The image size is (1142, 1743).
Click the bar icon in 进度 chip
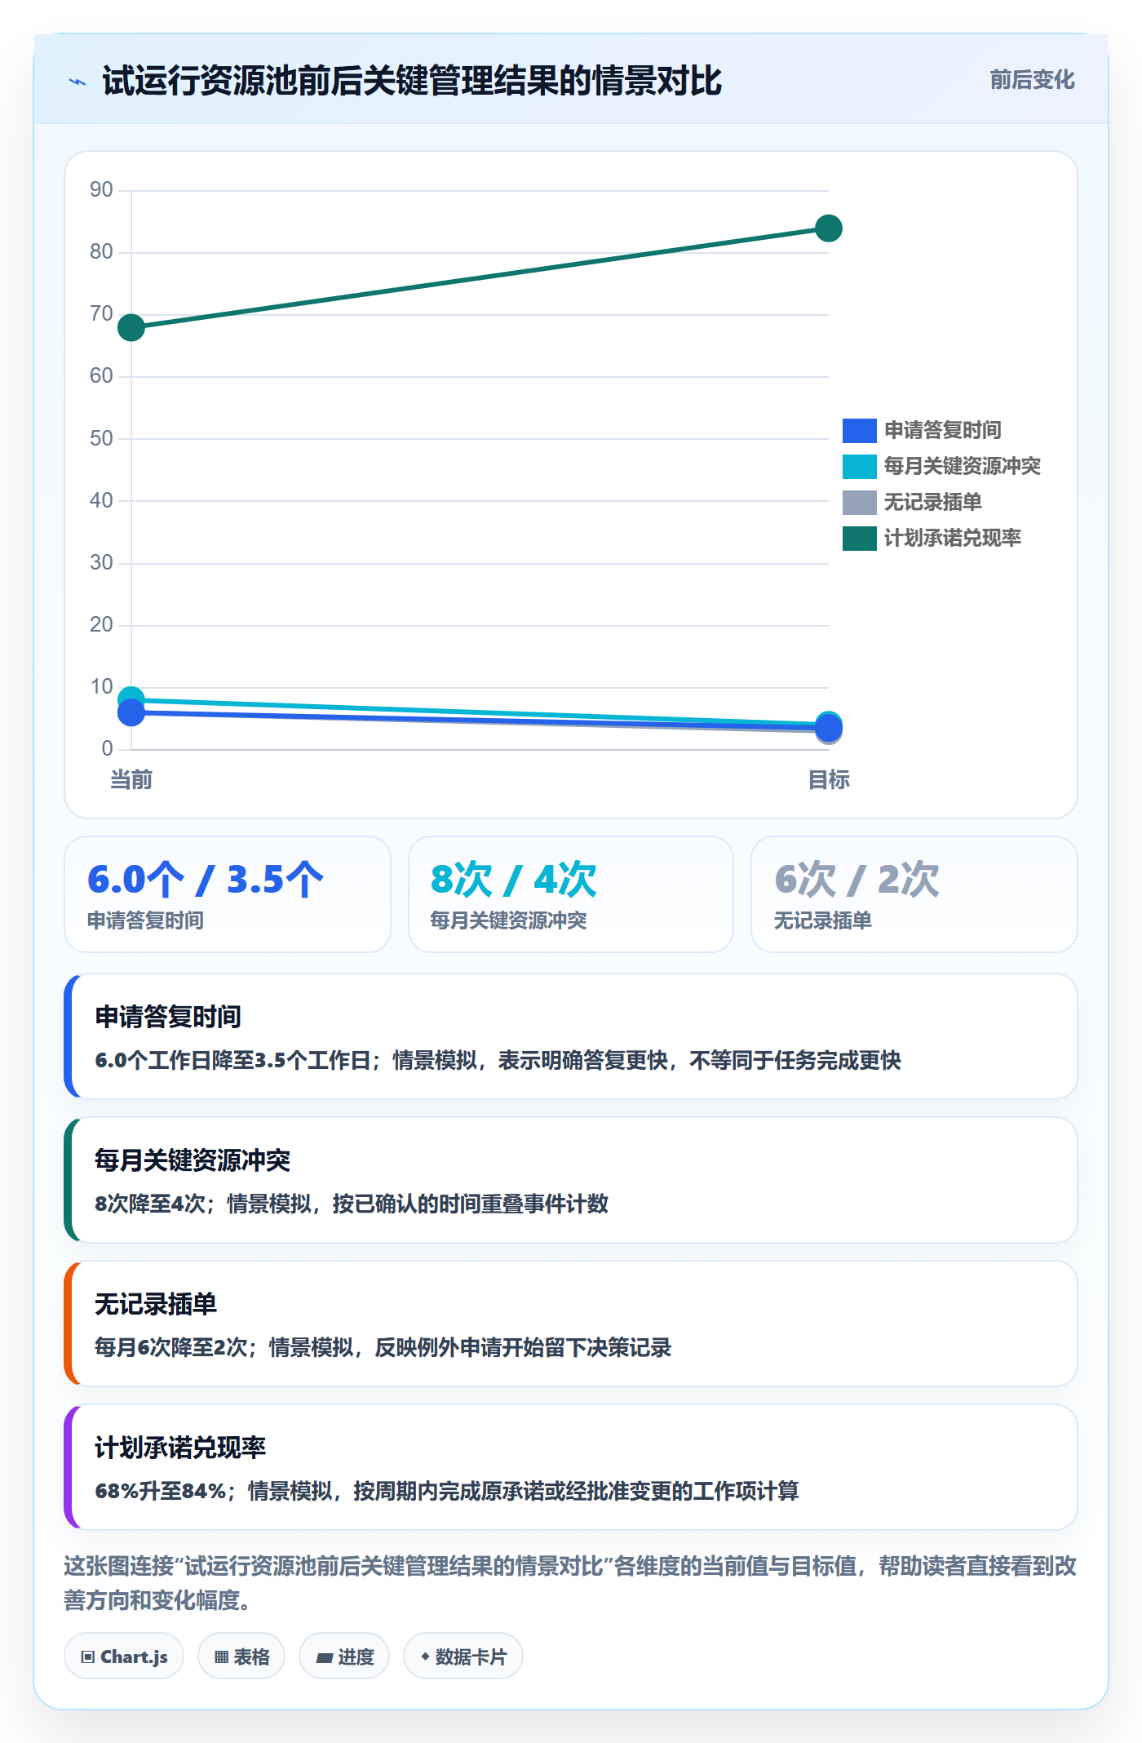(325, 1658)
